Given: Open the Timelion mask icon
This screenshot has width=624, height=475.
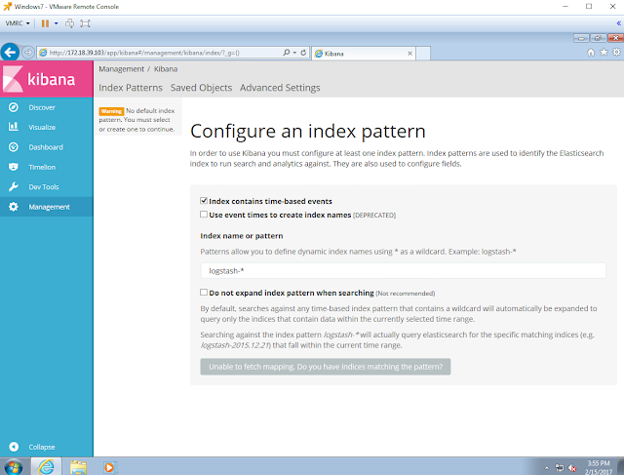Looking at the screenshot, I should pos(13,167).
